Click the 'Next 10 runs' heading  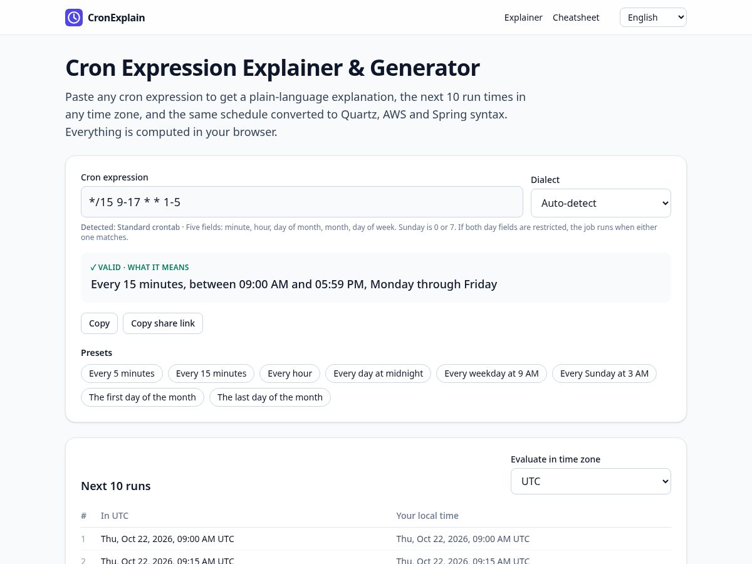coord(116,486)
